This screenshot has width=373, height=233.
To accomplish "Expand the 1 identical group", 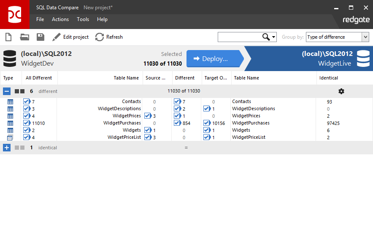I will click(7, 148).
